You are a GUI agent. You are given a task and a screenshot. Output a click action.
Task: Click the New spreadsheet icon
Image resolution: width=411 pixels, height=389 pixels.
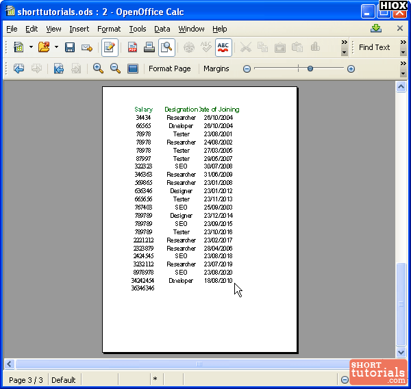tap(18, 47)
